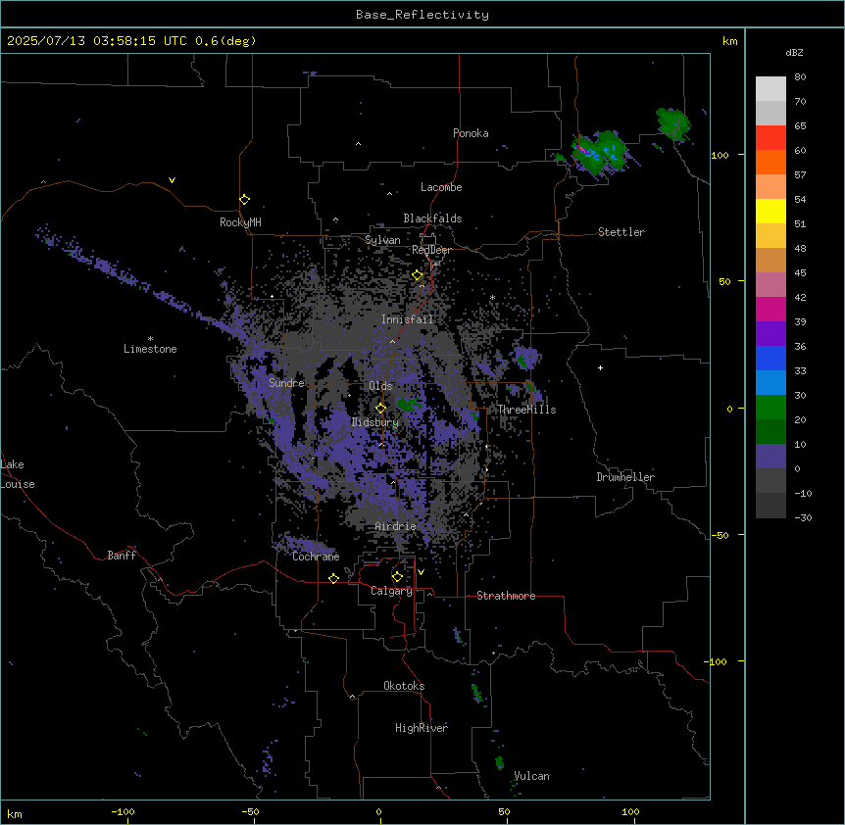This screenshot has height=825, width=845.
Task: Pick the orange swatch between 57 and 60 dBZ
Action: pos(770,162)
